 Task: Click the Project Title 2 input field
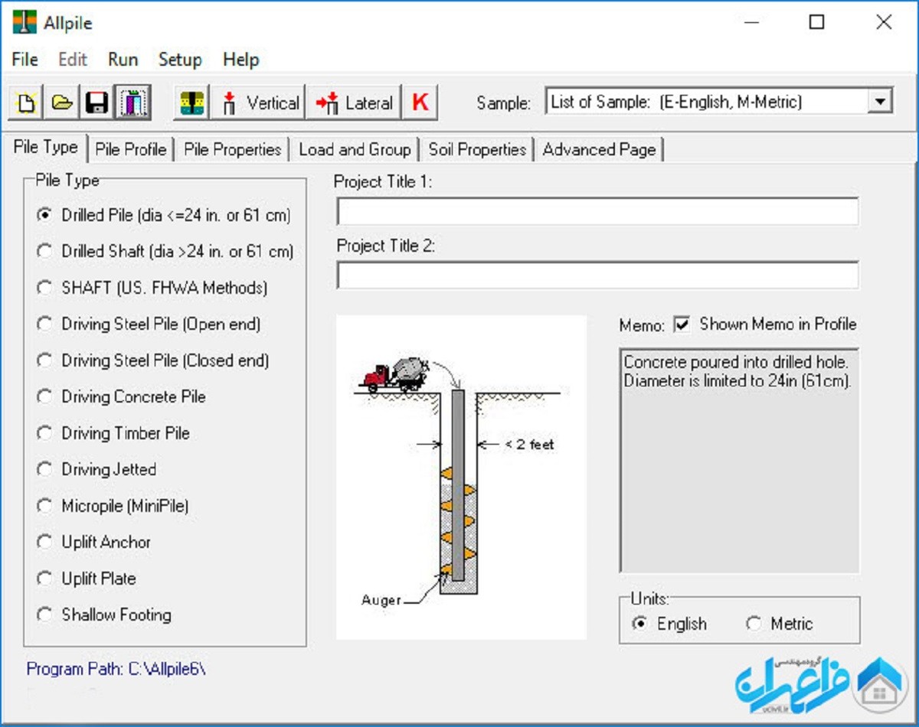(x=597, y=275)
